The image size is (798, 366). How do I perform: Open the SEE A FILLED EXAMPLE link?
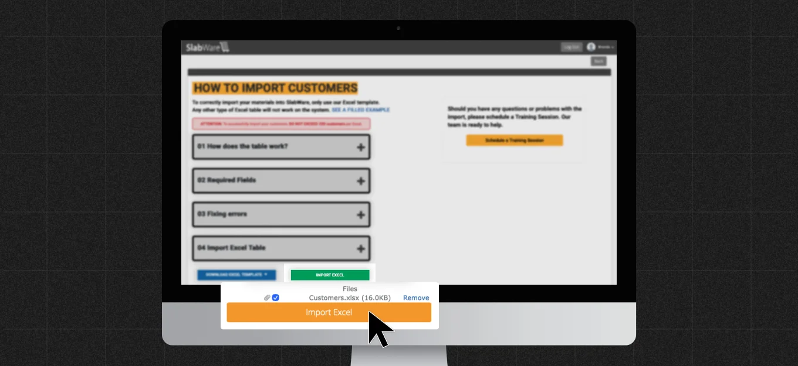(360, 110)
